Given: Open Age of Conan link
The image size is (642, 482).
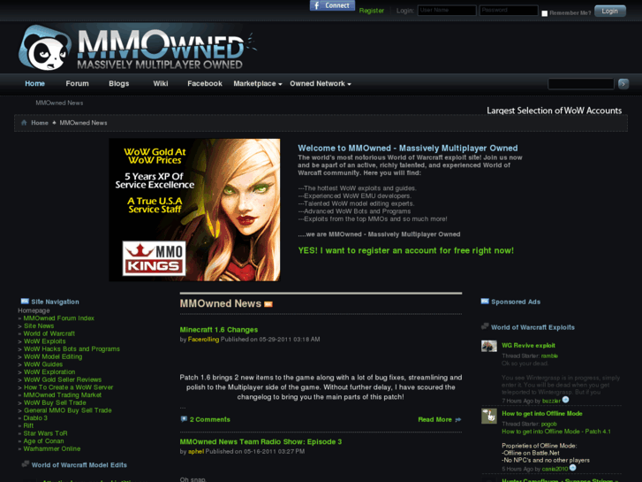Looking at the screenshot, I should [x=43, y=441].
